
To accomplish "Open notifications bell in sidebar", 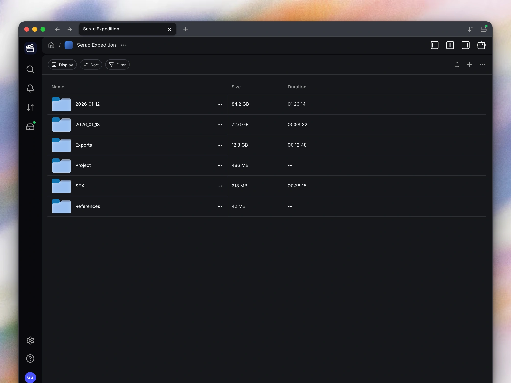I will click(30, 88).
